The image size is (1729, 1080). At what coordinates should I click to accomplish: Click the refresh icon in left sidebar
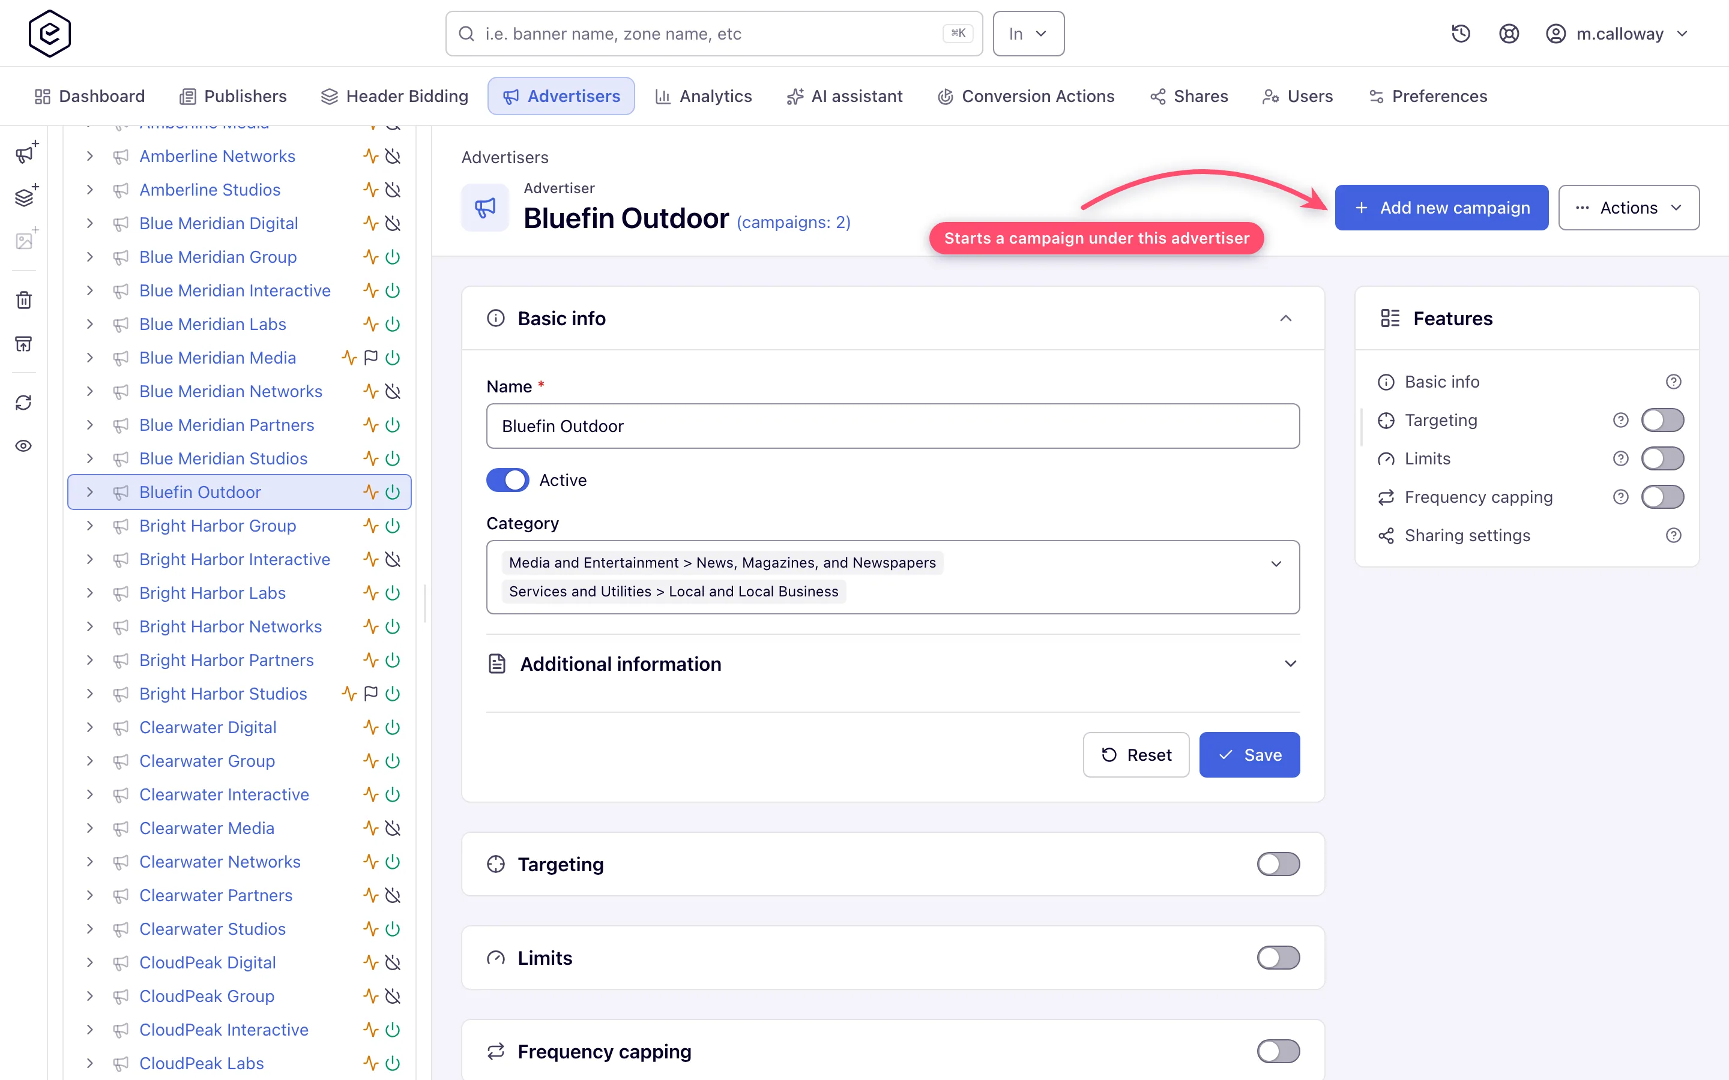pos(23,402)
